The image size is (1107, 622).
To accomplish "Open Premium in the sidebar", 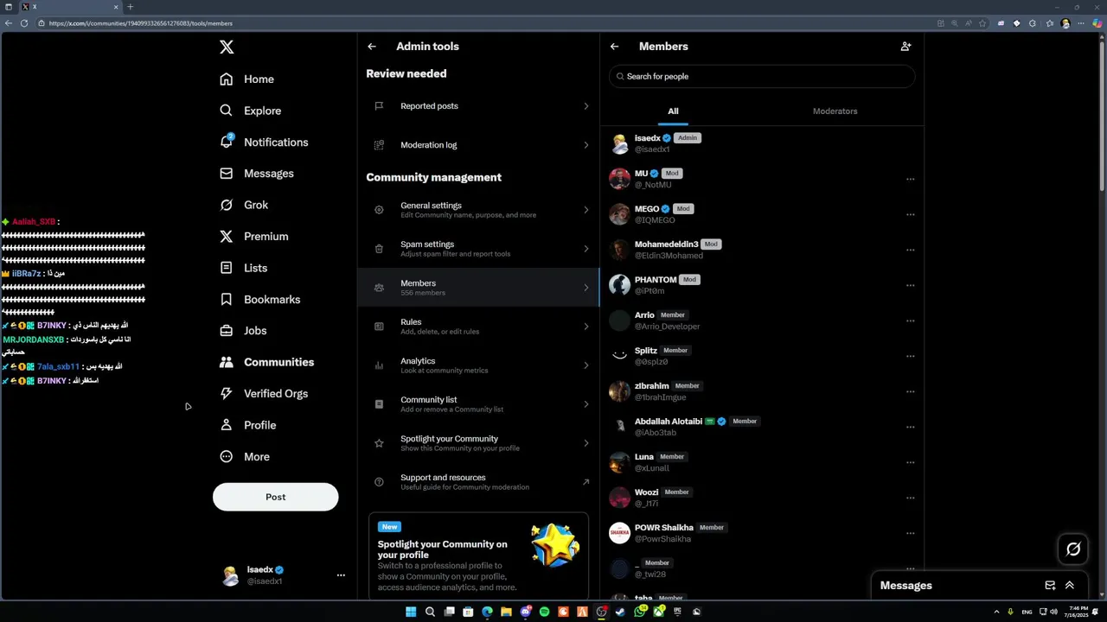I will pyautogui.click(x=253, y=237).
